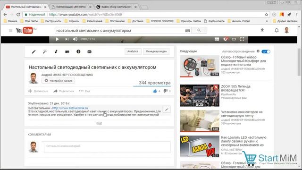Image resolution: width=302 pixels, height=170 pixels.
Task: Dislike the video with thumbs down
Action: pos(165,91)
